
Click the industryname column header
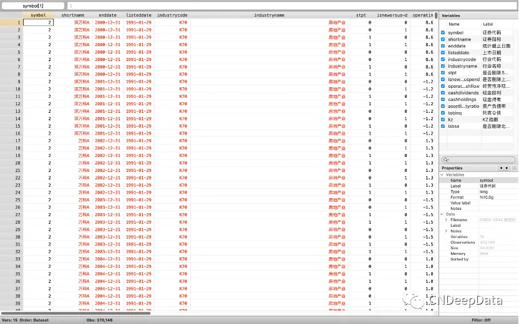269,15
